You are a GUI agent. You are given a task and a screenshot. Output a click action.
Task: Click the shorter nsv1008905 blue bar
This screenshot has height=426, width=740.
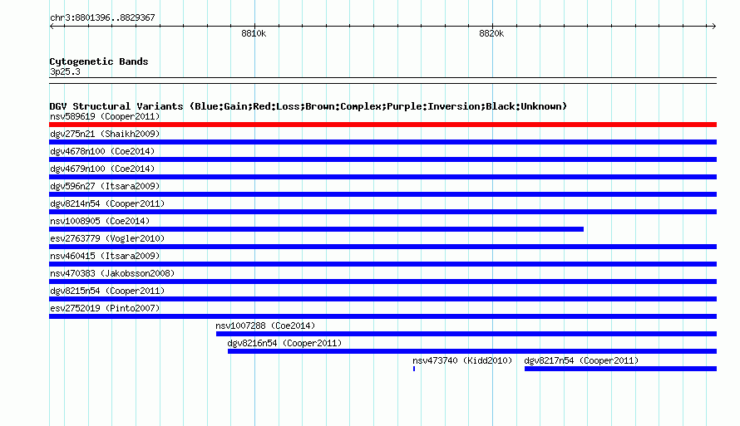tap(316, 229)
